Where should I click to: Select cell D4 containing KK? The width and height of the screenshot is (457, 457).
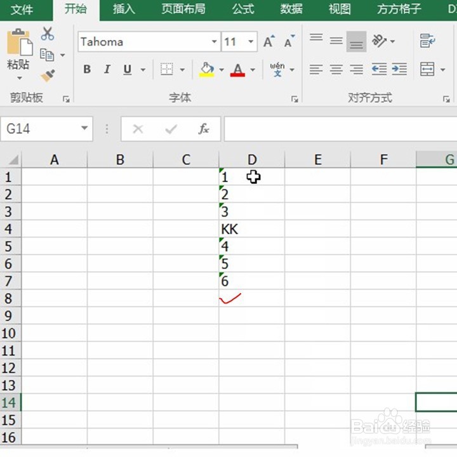click(x=252, y=229)
